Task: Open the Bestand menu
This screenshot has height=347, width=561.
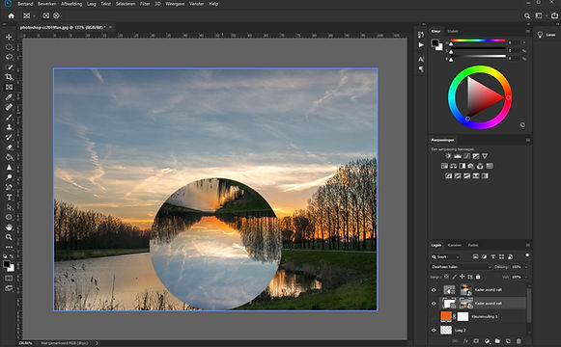Action: tap(25, 4)
